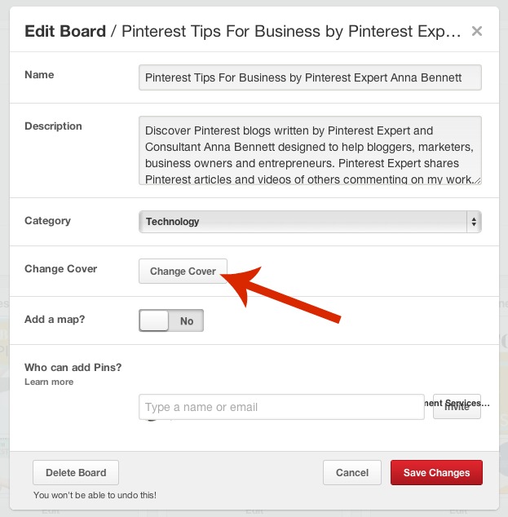Click the You won't be able to undo this warning
The image size is (508, 517).
click(x=95, y=495)
